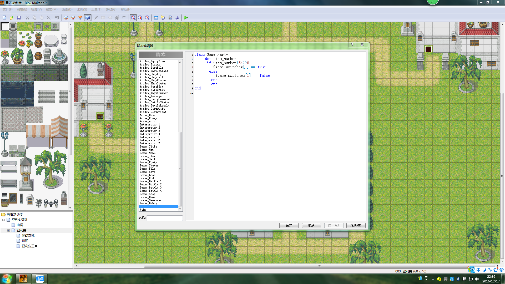Click the 取消 cancel button
Viewport: 505px width, 284px height.
(x=311, y=225)
